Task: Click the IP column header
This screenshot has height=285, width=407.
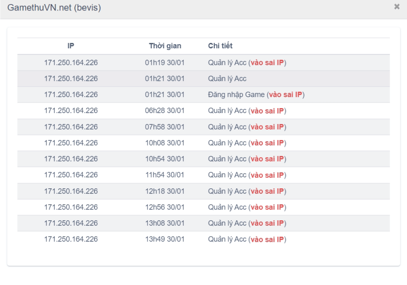Action: click(71, 46)
